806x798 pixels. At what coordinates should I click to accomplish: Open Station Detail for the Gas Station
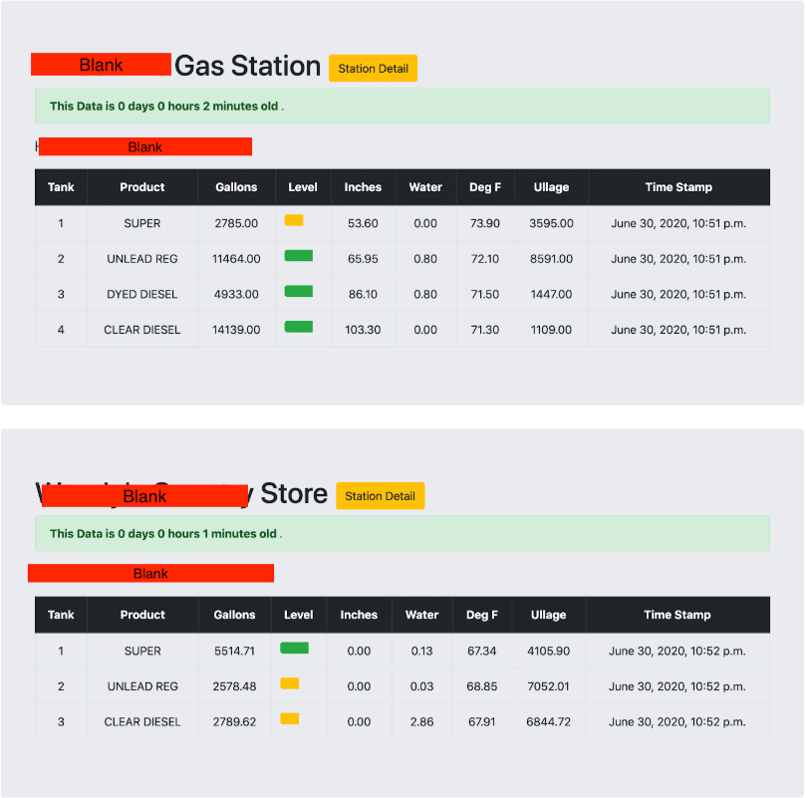373,69
